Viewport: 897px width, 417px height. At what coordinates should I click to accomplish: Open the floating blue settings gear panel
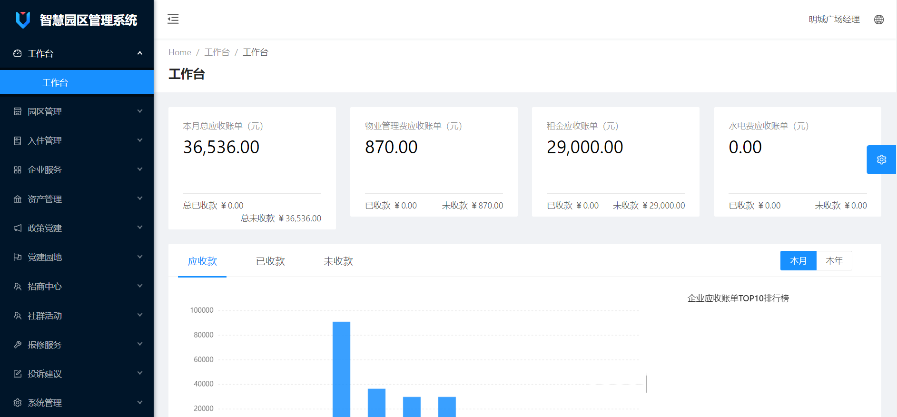coord(881,159)
